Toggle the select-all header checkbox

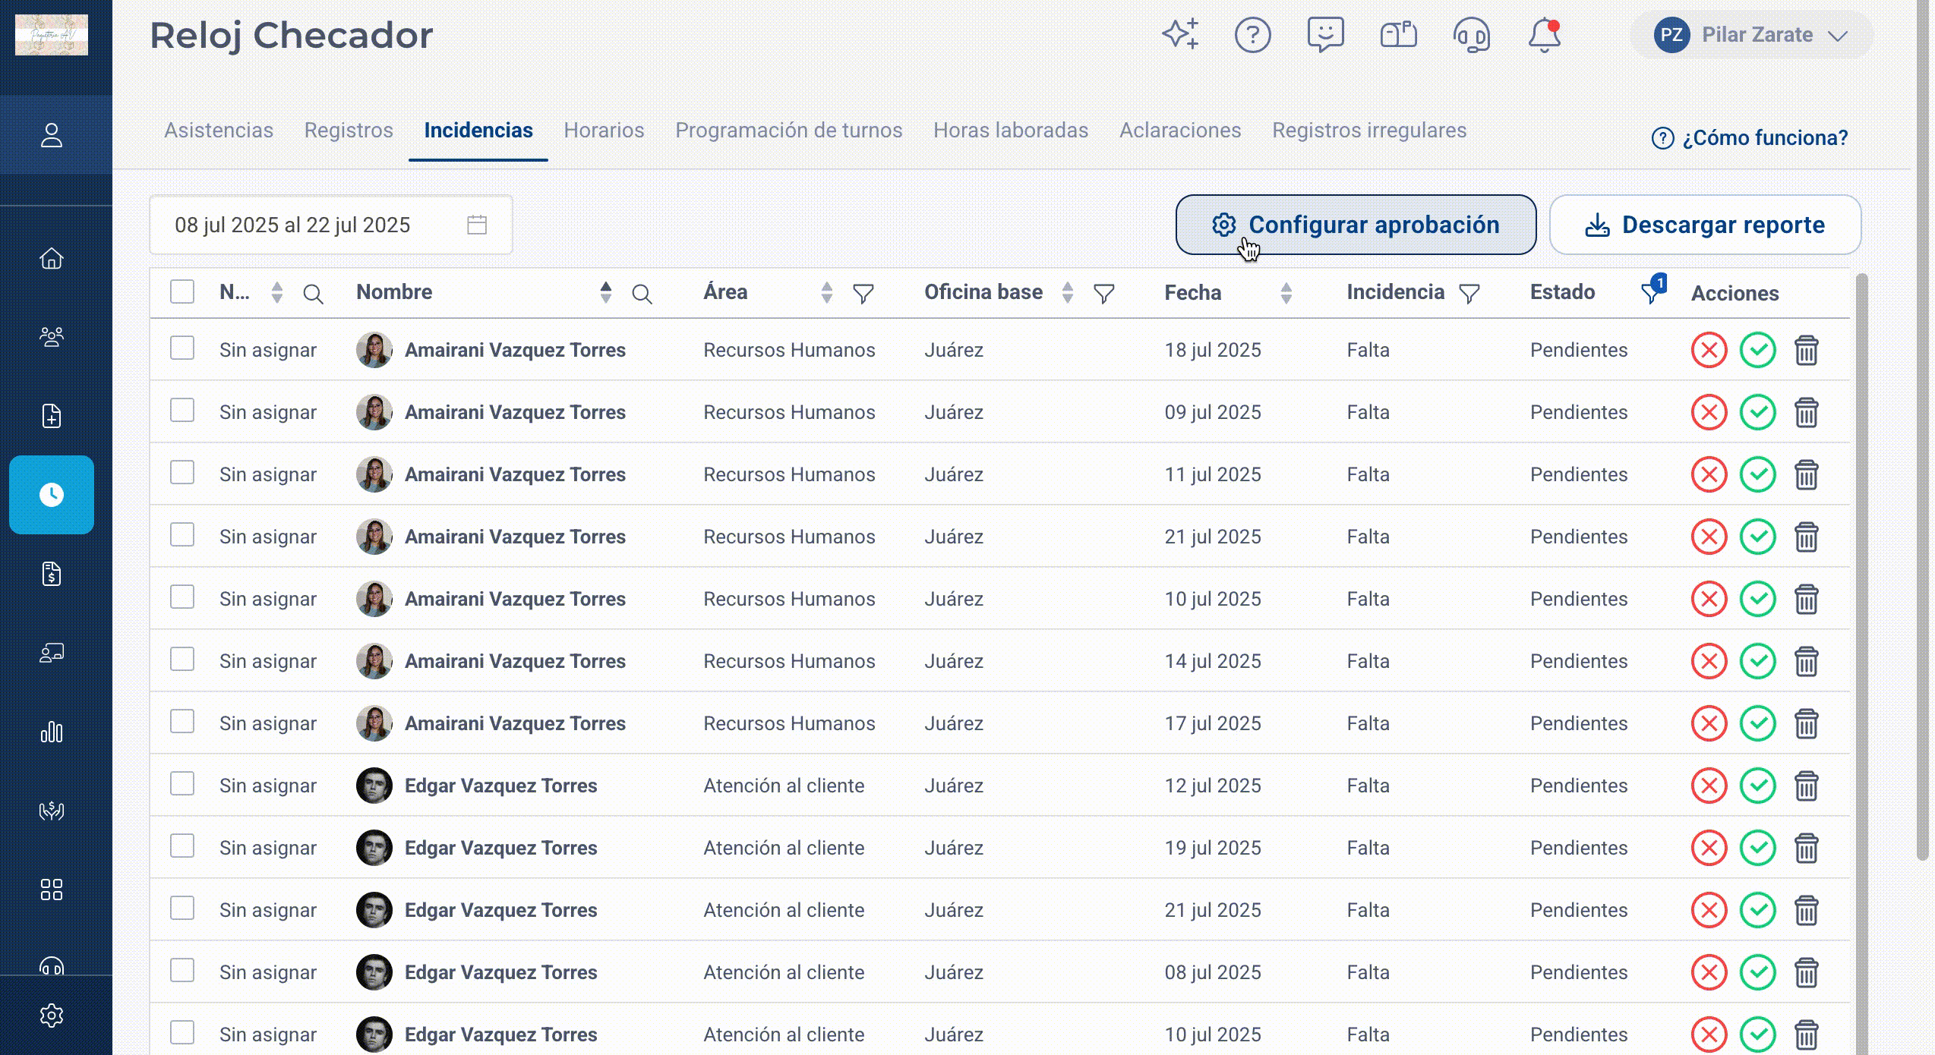point(182,291)
